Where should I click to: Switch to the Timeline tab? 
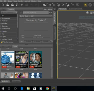point(16,81)
